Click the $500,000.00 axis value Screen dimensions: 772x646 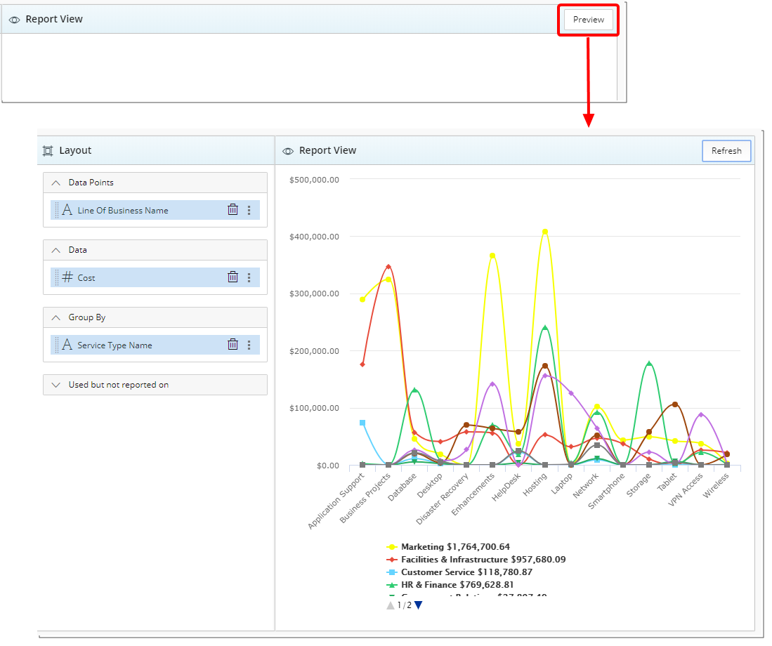(x=314, y=180)
